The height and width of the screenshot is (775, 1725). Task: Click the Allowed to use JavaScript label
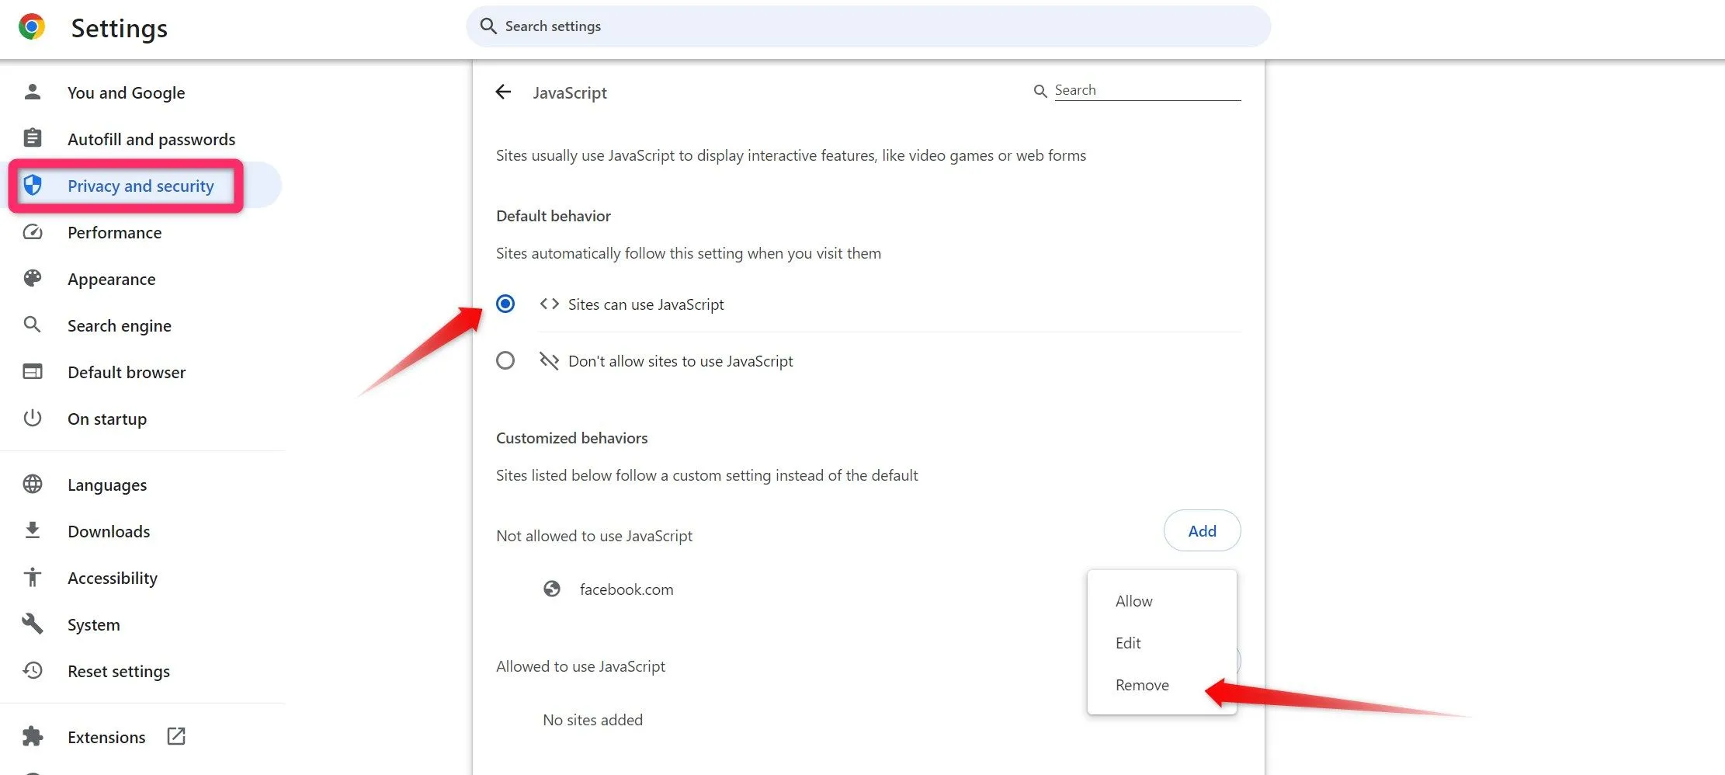click(581, 666)
